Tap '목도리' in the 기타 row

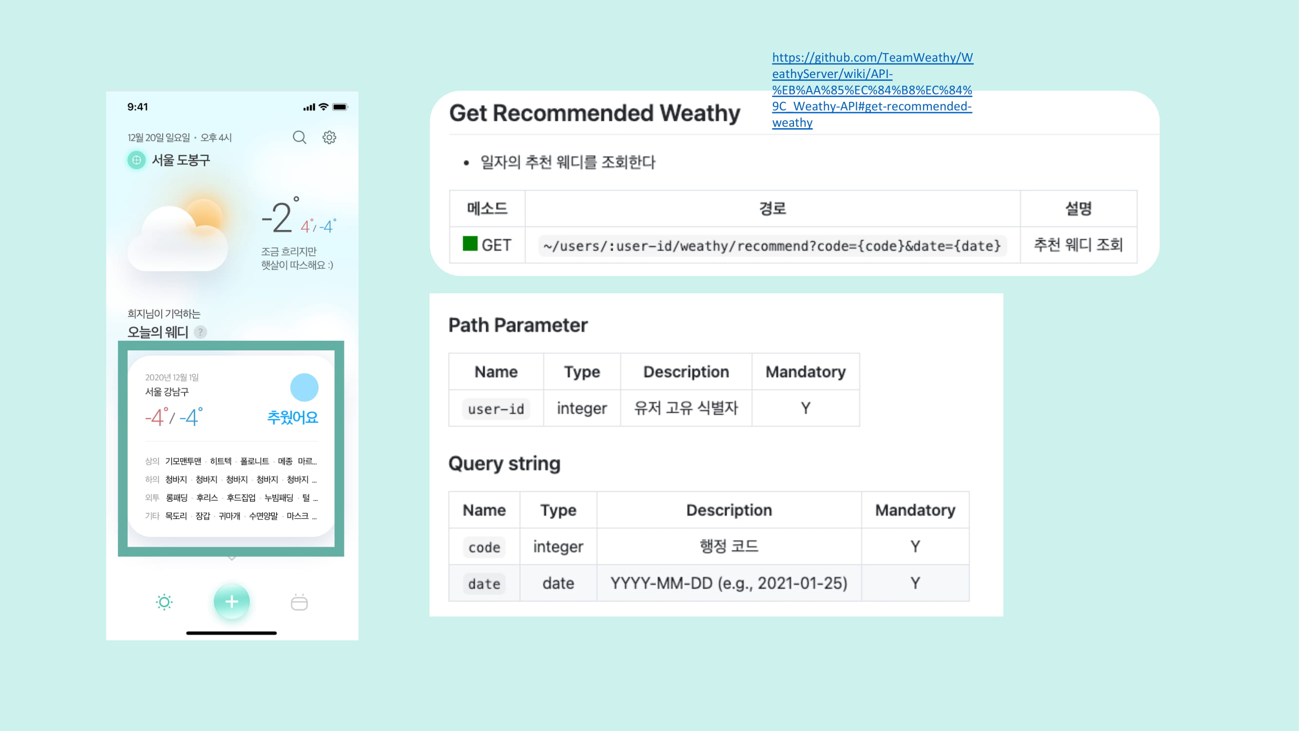[176, 516]
